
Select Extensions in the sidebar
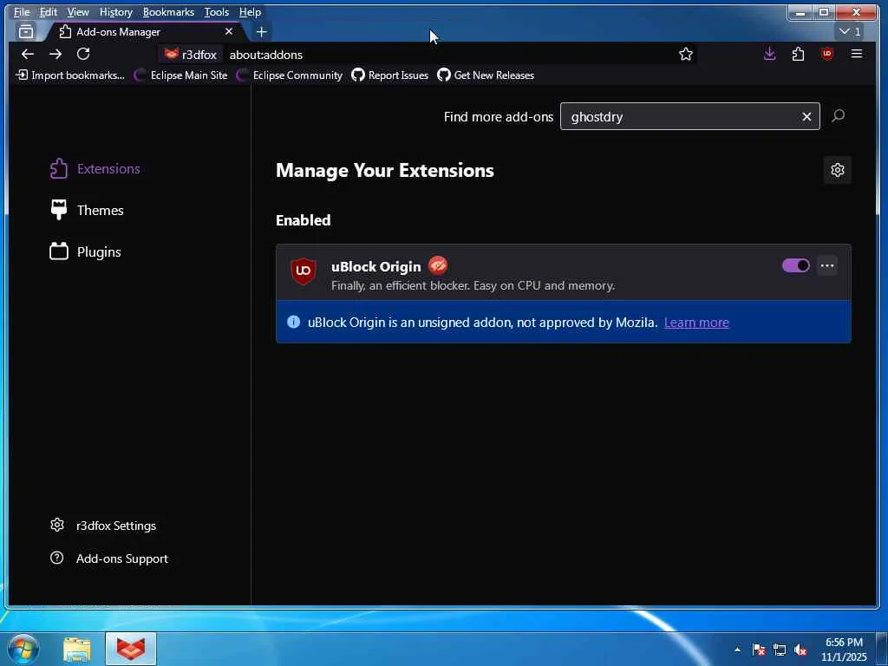95,169
